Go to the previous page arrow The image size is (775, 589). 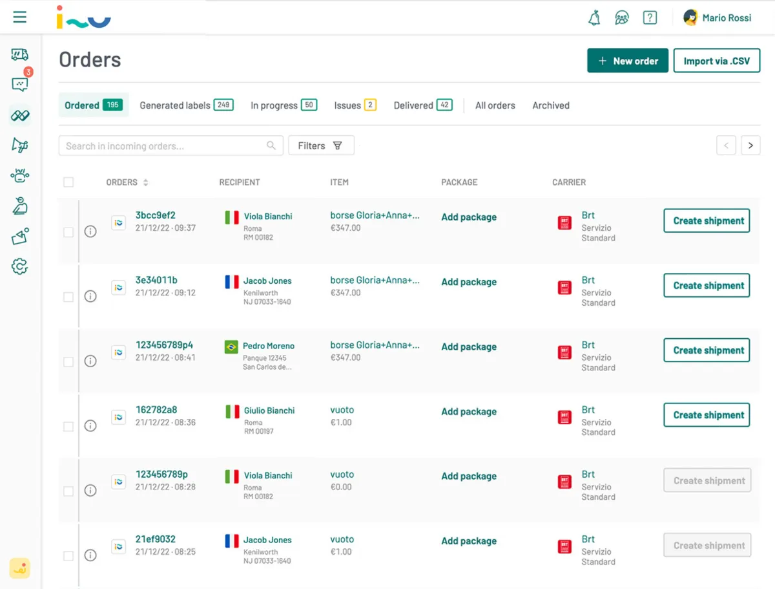pyautogui.click(x=726, y=145)
